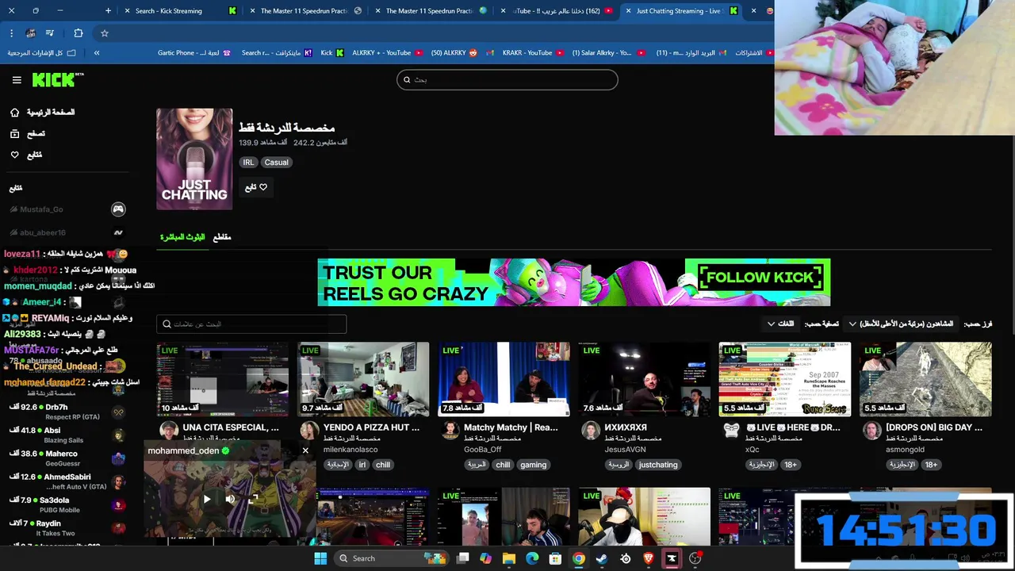Select the gaming tag under GooBa_Off
The width and height of the screenshot is (1015, 571).
[533, 465]
